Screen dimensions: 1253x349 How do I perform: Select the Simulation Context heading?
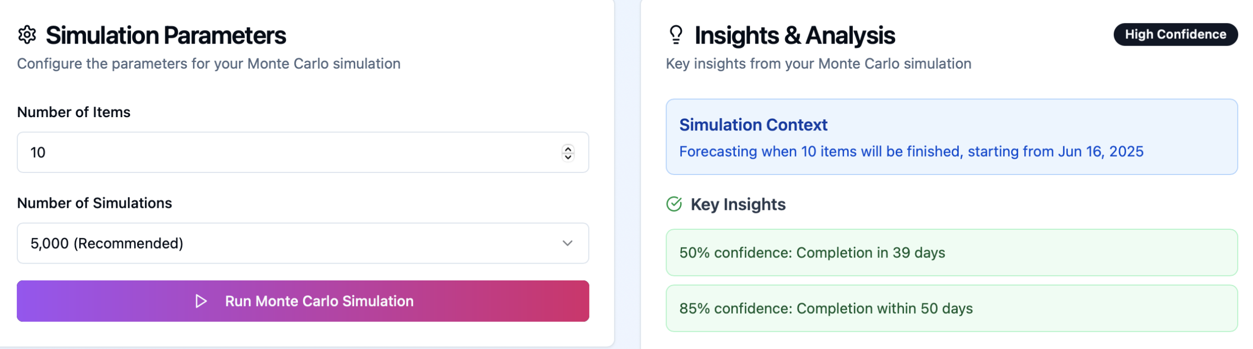pyautogui.click(x=753, y=125)
